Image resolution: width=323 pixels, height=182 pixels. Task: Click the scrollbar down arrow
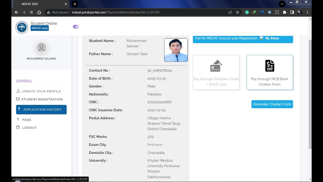tap(310, 179)
